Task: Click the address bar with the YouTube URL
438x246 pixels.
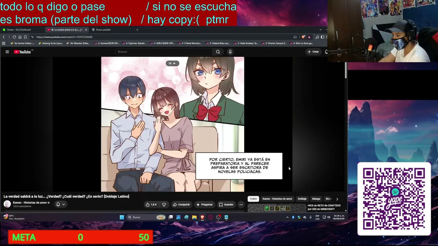Action: coord(161,37)
